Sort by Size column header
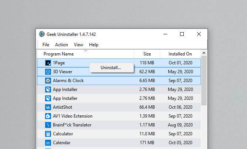Screen dimensions: 247x149 pyautogui.click(x=147, y=54)
